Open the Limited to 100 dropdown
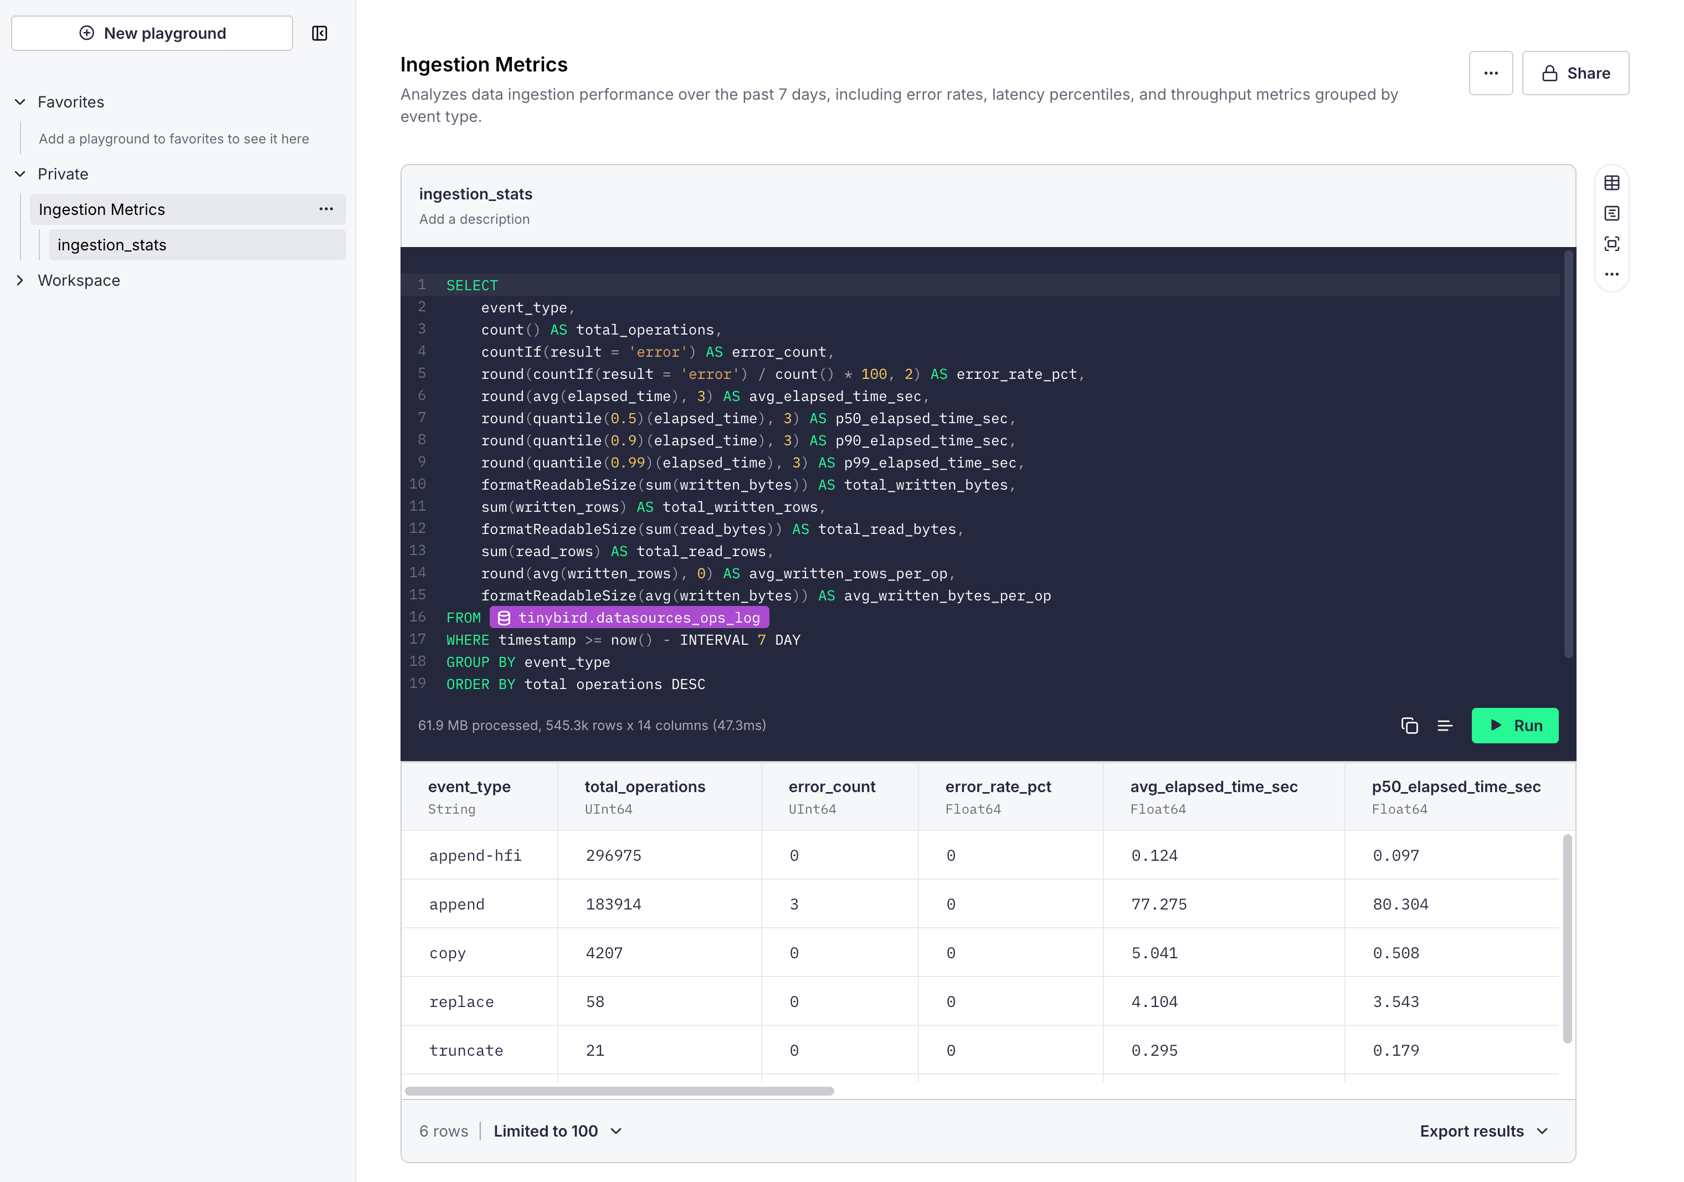Screen dimensions: 1684x1182 click(557, 1130)
